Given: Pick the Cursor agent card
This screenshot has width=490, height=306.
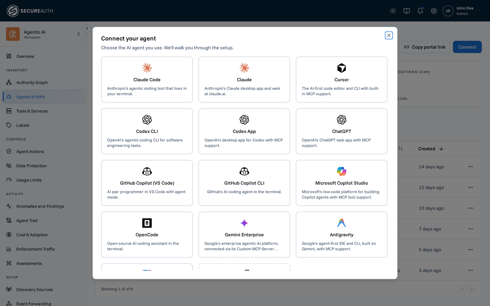Looking at the screenshot, I should pyautogui.click(x=342, y=80).
